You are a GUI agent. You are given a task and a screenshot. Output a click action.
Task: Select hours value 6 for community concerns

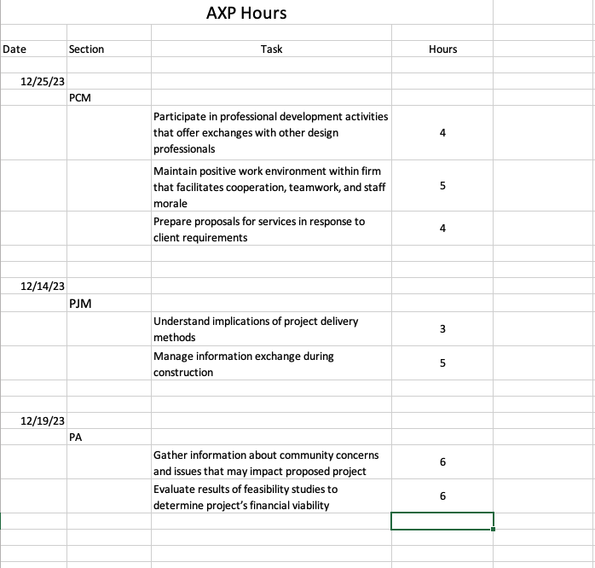pyautogui.click(x=442, y=462)
